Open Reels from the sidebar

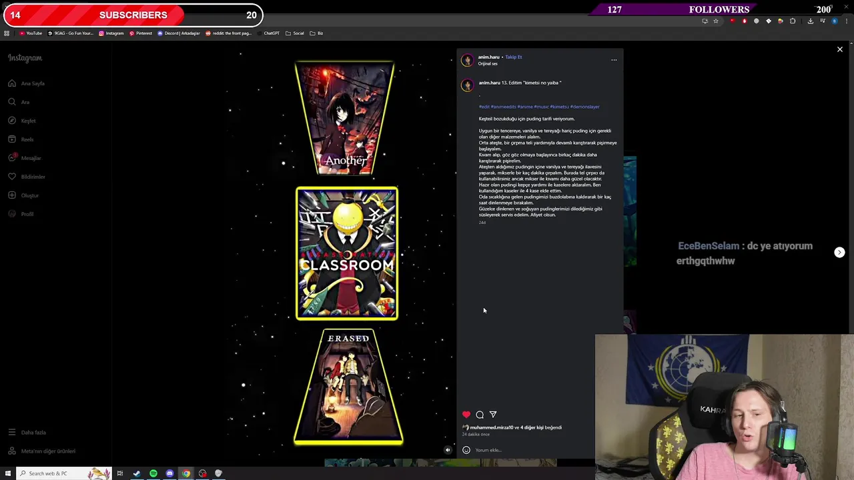[x=21, y=139]
